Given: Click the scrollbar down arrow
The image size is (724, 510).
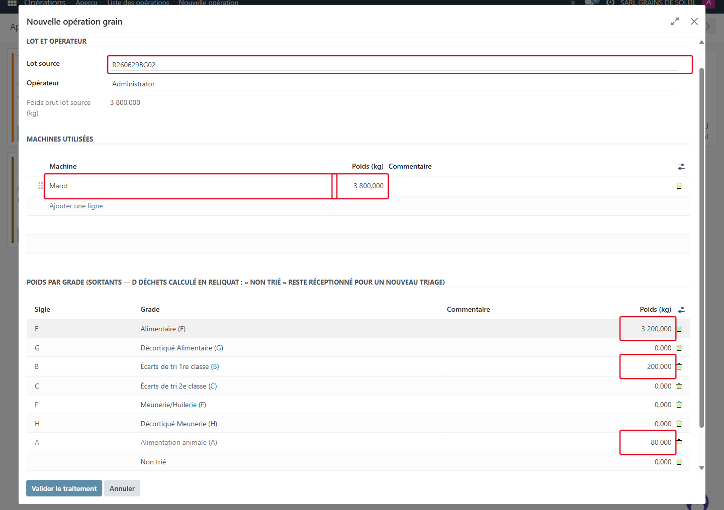Looking at the screenshot, I should click(701, 468).
